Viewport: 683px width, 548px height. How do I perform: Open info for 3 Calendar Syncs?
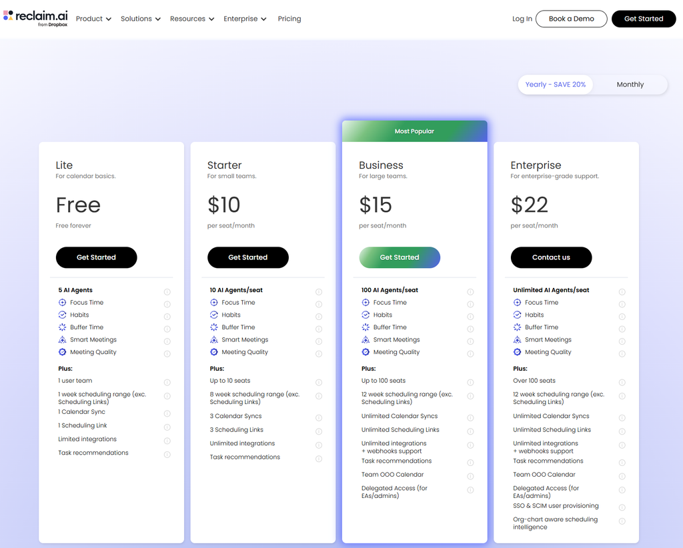click(x=319, y=418)
